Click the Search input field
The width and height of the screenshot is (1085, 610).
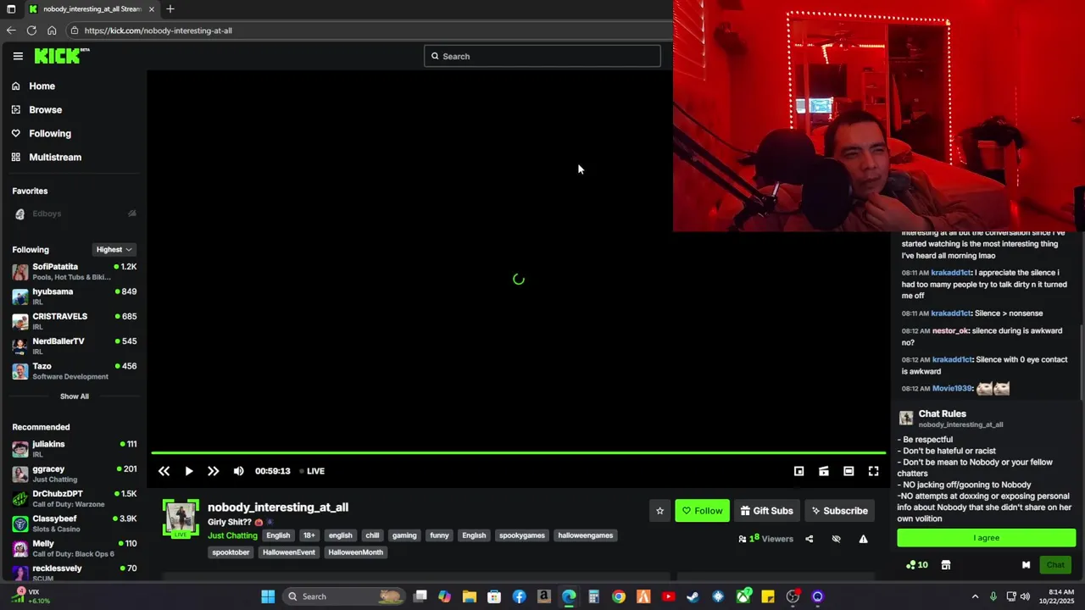[542, 57]
